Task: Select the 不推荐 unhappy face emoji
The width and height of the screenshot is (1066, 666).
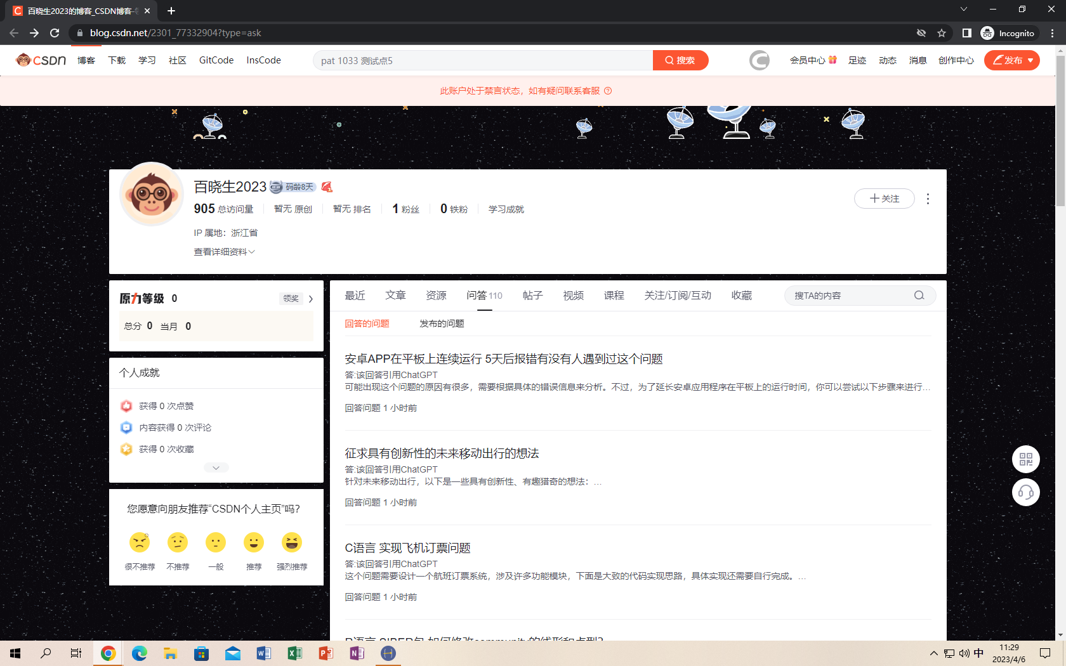Action: [x=178, y=543]
